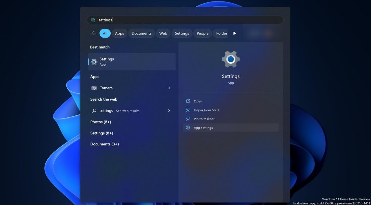Click the large Settings gear in preview pane
Screen dimensions: 371x205
[x=231, y=59]
